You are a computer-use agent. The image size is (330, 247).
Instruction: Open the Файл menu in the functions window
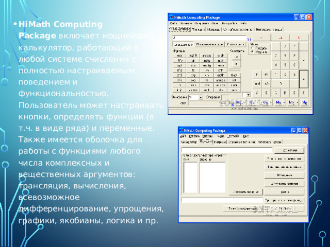tap(183, 136)
